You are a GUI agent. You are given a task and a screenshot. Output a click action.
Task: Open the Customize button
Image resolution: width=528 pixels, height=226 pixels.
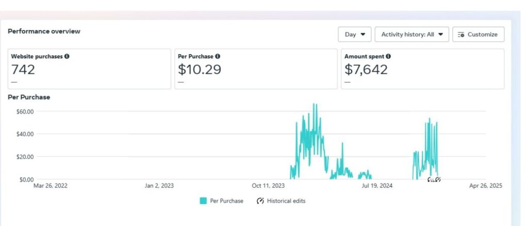[478, 35]
